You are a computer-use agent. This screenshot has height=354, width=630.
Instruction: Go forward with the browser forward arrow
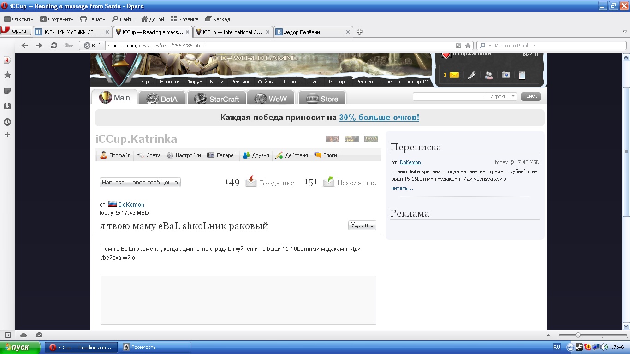[x=39, y=45]
